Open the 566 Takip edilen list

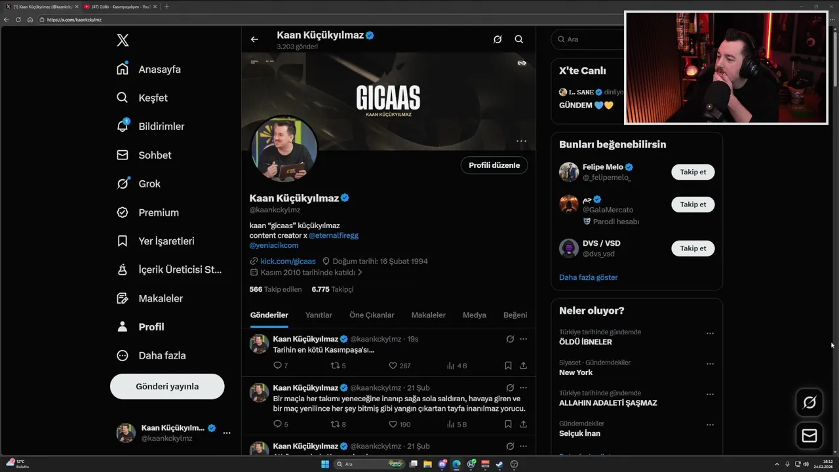pyautogui.click(x=275, y=289)
